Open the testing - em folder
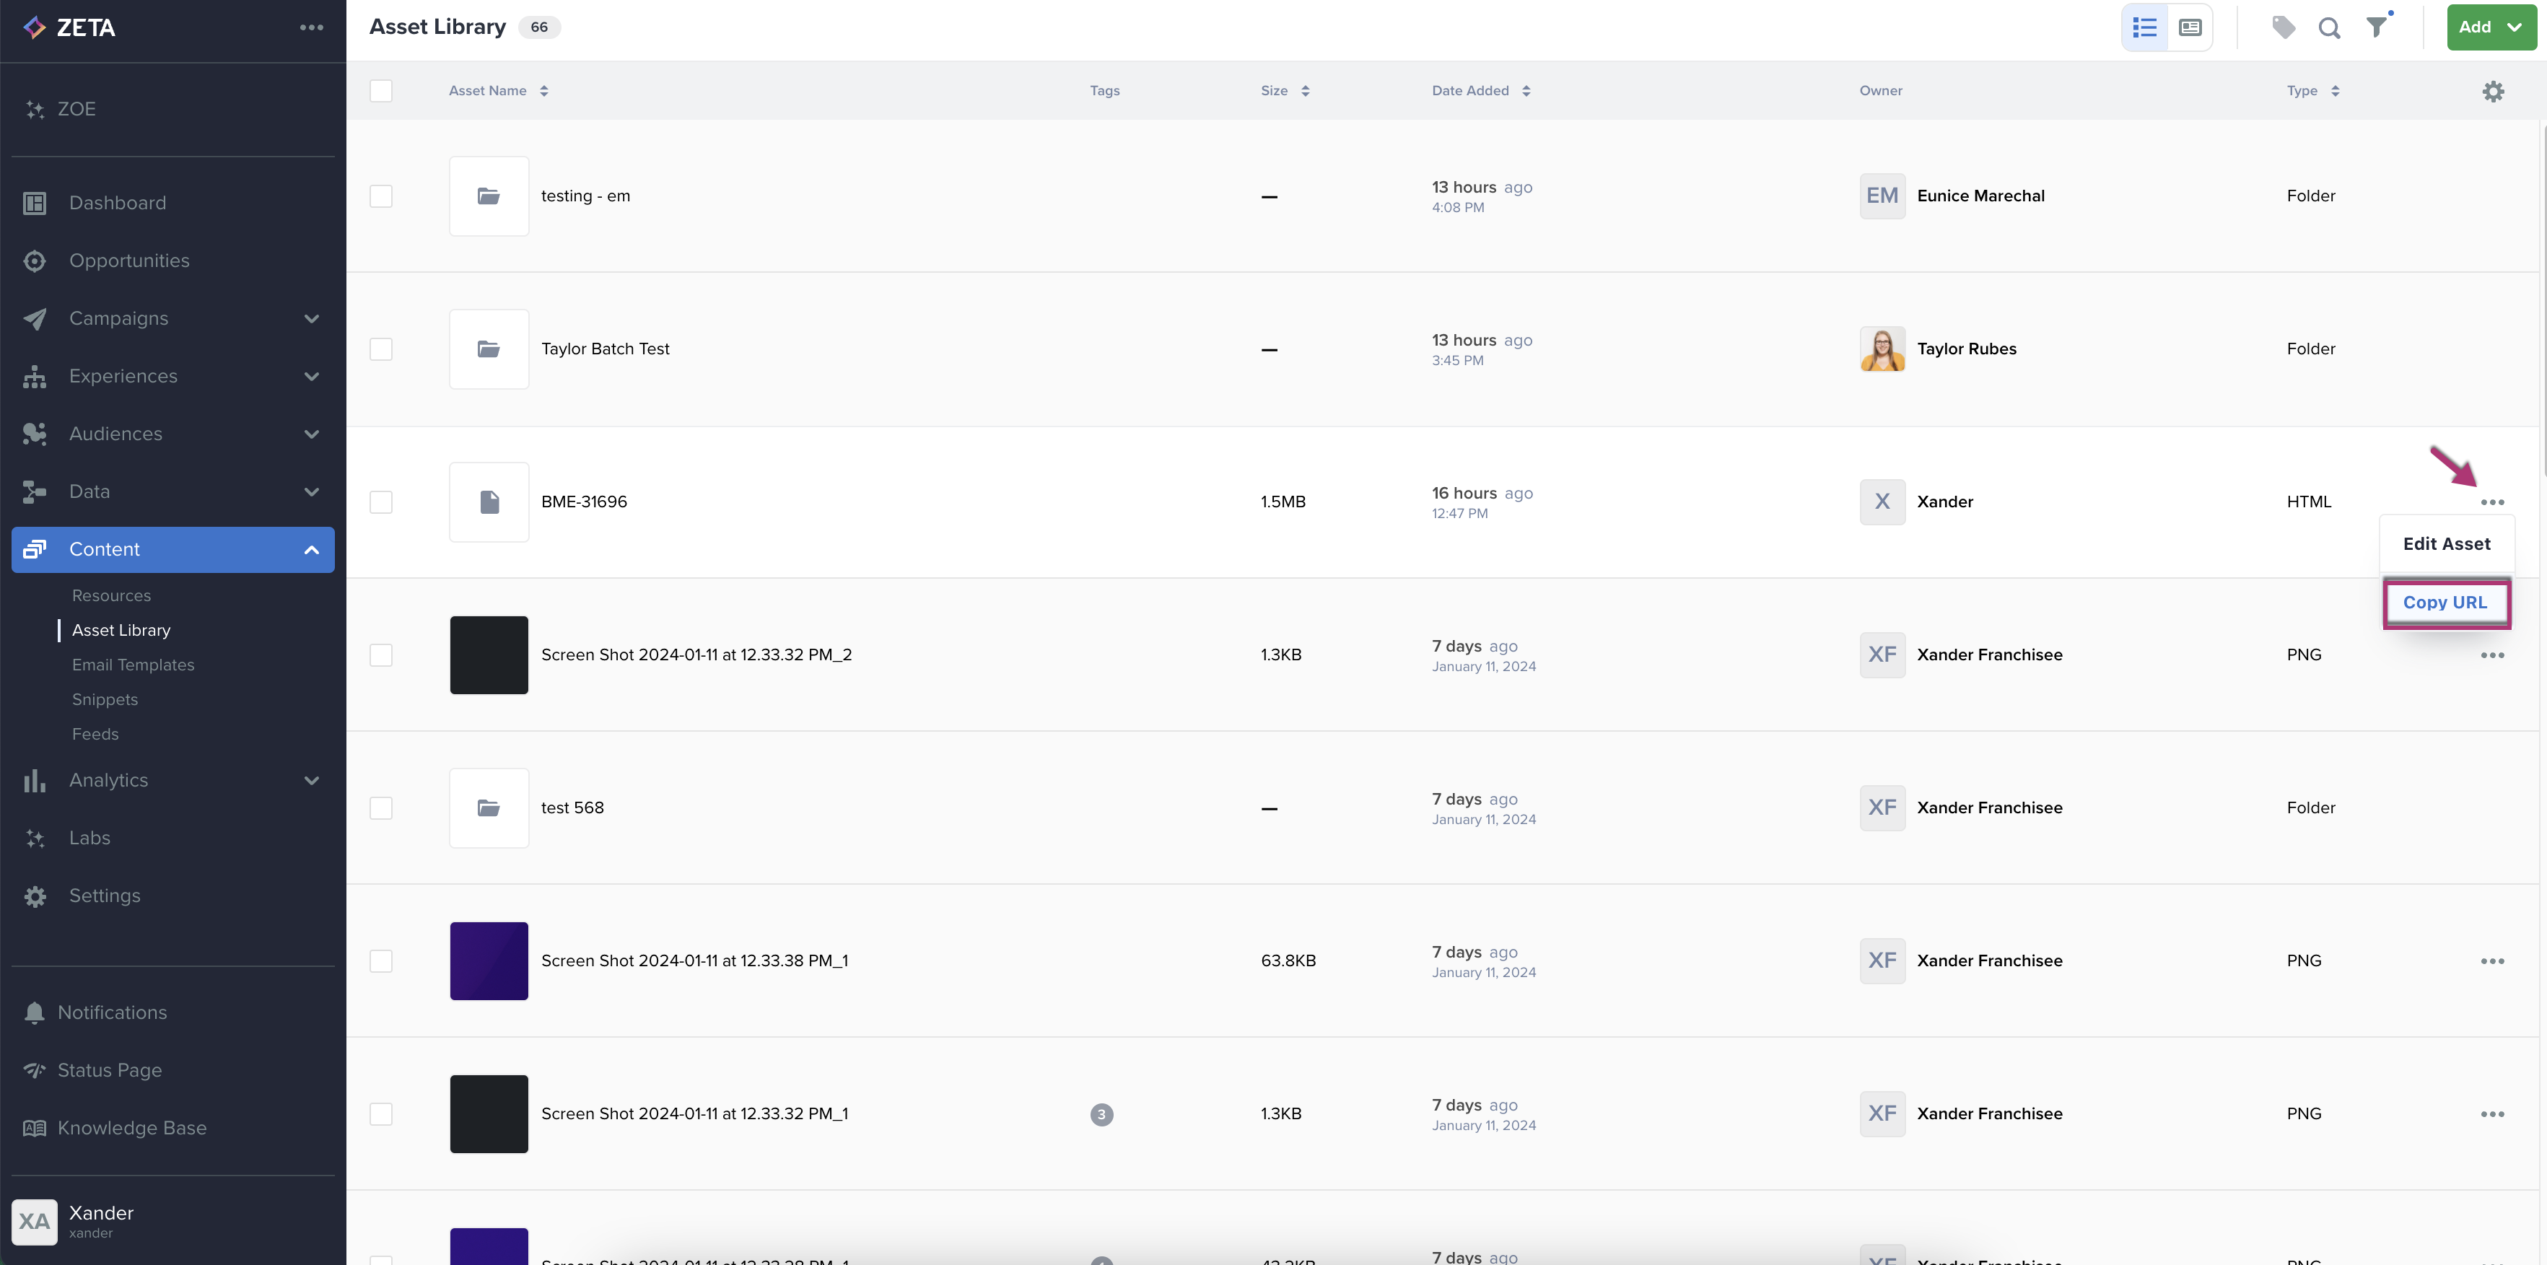Viewport: 2547px width, 1265px height. click(585, 196)
